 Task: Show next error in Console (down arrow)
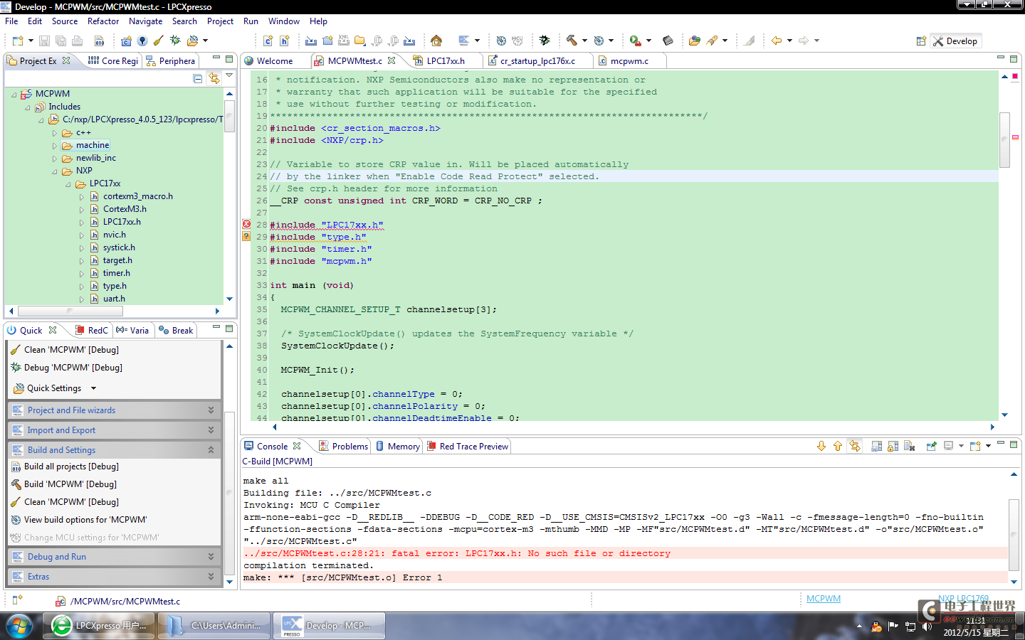click(821, 446)
